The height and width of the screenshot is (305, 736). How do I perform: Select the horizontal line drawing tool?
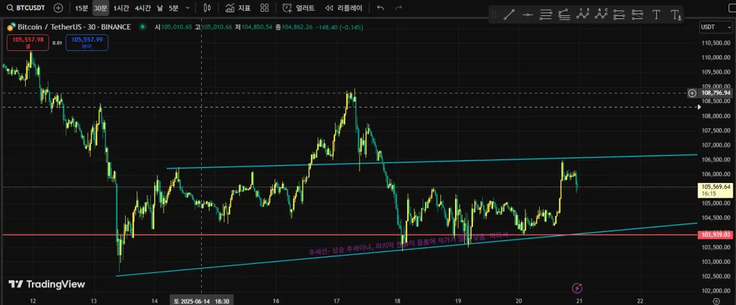(x=527, y=15)
